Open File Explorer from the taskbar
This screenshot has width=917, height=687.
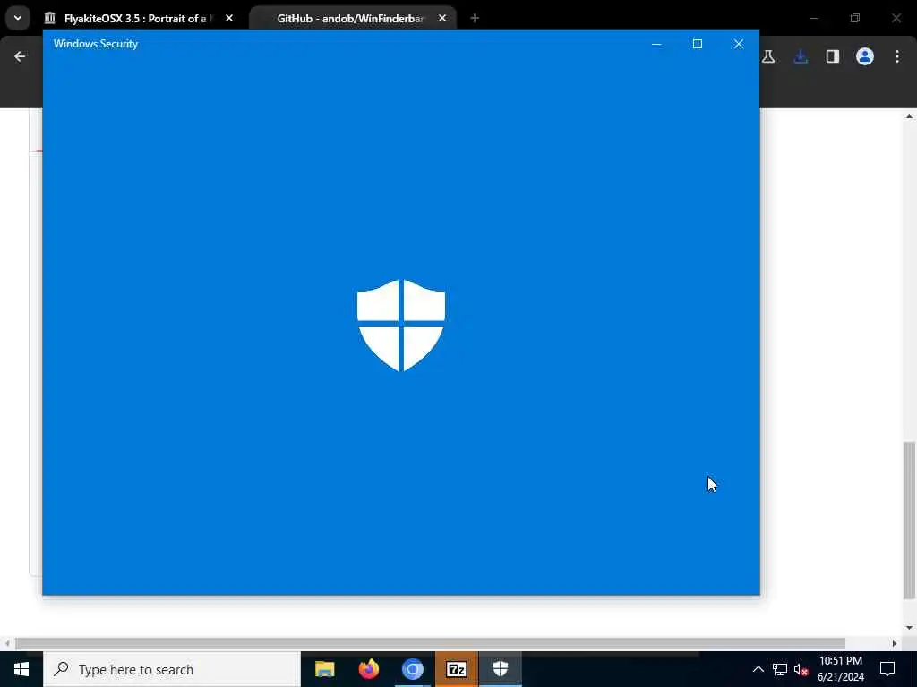click(x=324, y=669)
